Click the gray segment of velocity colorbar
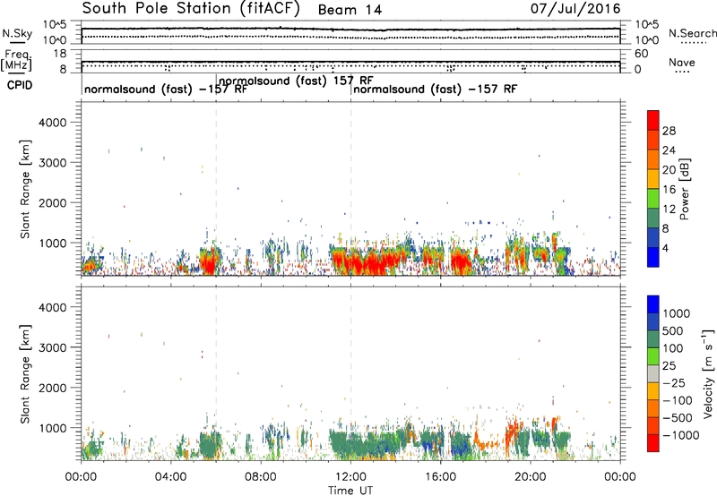Viewport: 717px width, 496px height. click(x=653, y=374)
